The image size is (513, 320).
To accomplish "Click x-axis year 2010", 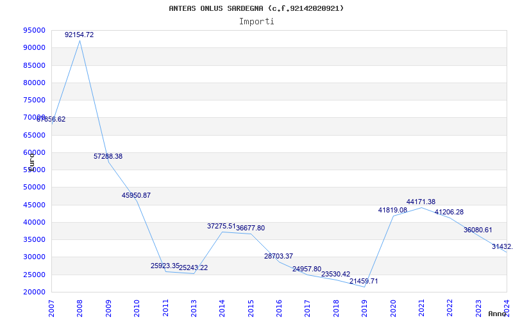I will pos(137,308).
